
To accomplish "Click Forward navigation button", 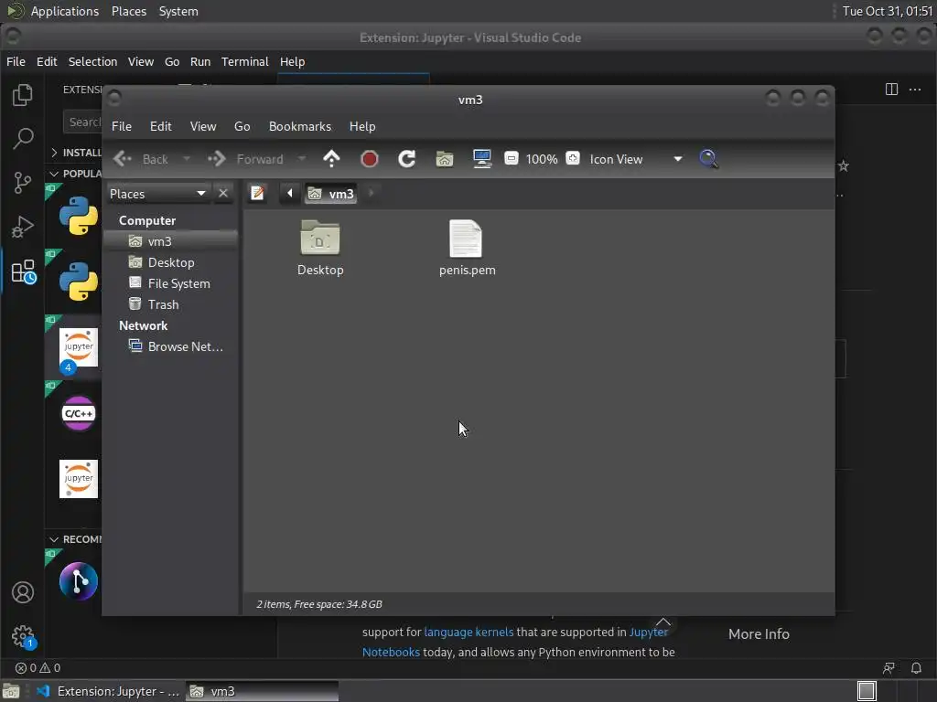I will click(x=246, y=159).
